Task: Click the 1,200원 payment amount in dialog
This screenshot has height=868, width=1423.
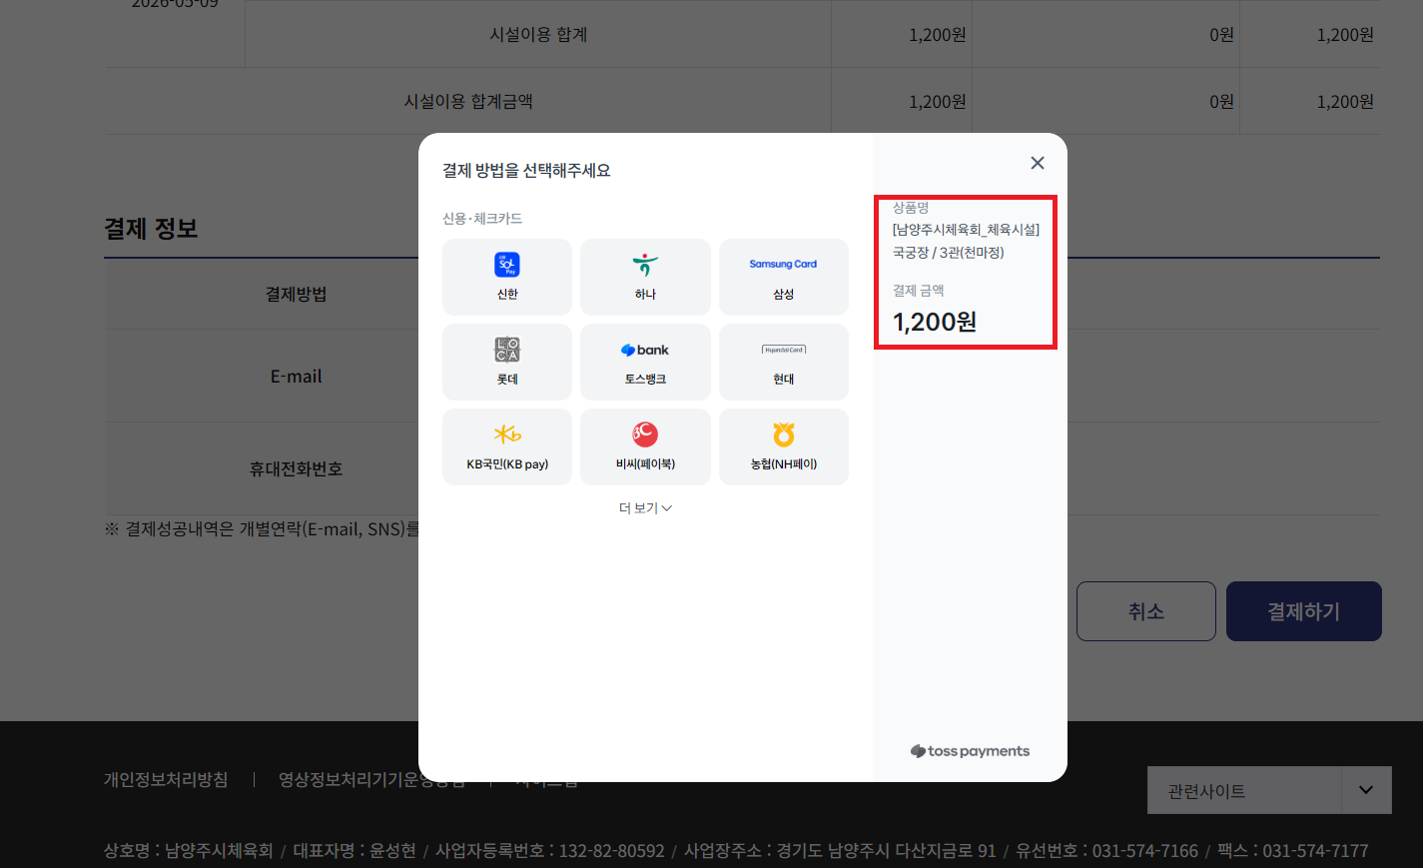Action: click(935, 322)
